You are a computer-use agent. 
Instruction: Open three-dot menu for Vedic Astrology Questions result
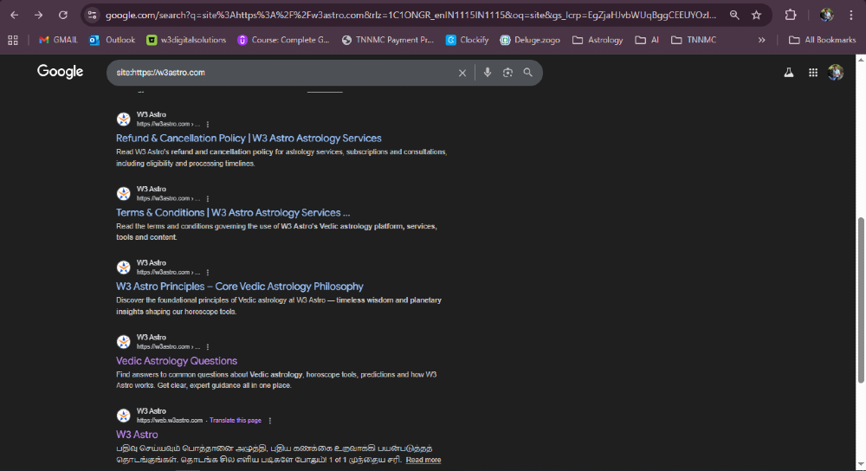click(x=208, y=346)
